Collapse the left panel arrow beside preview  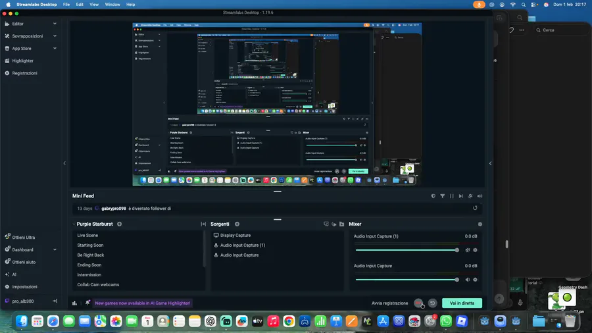pos(64,163)
